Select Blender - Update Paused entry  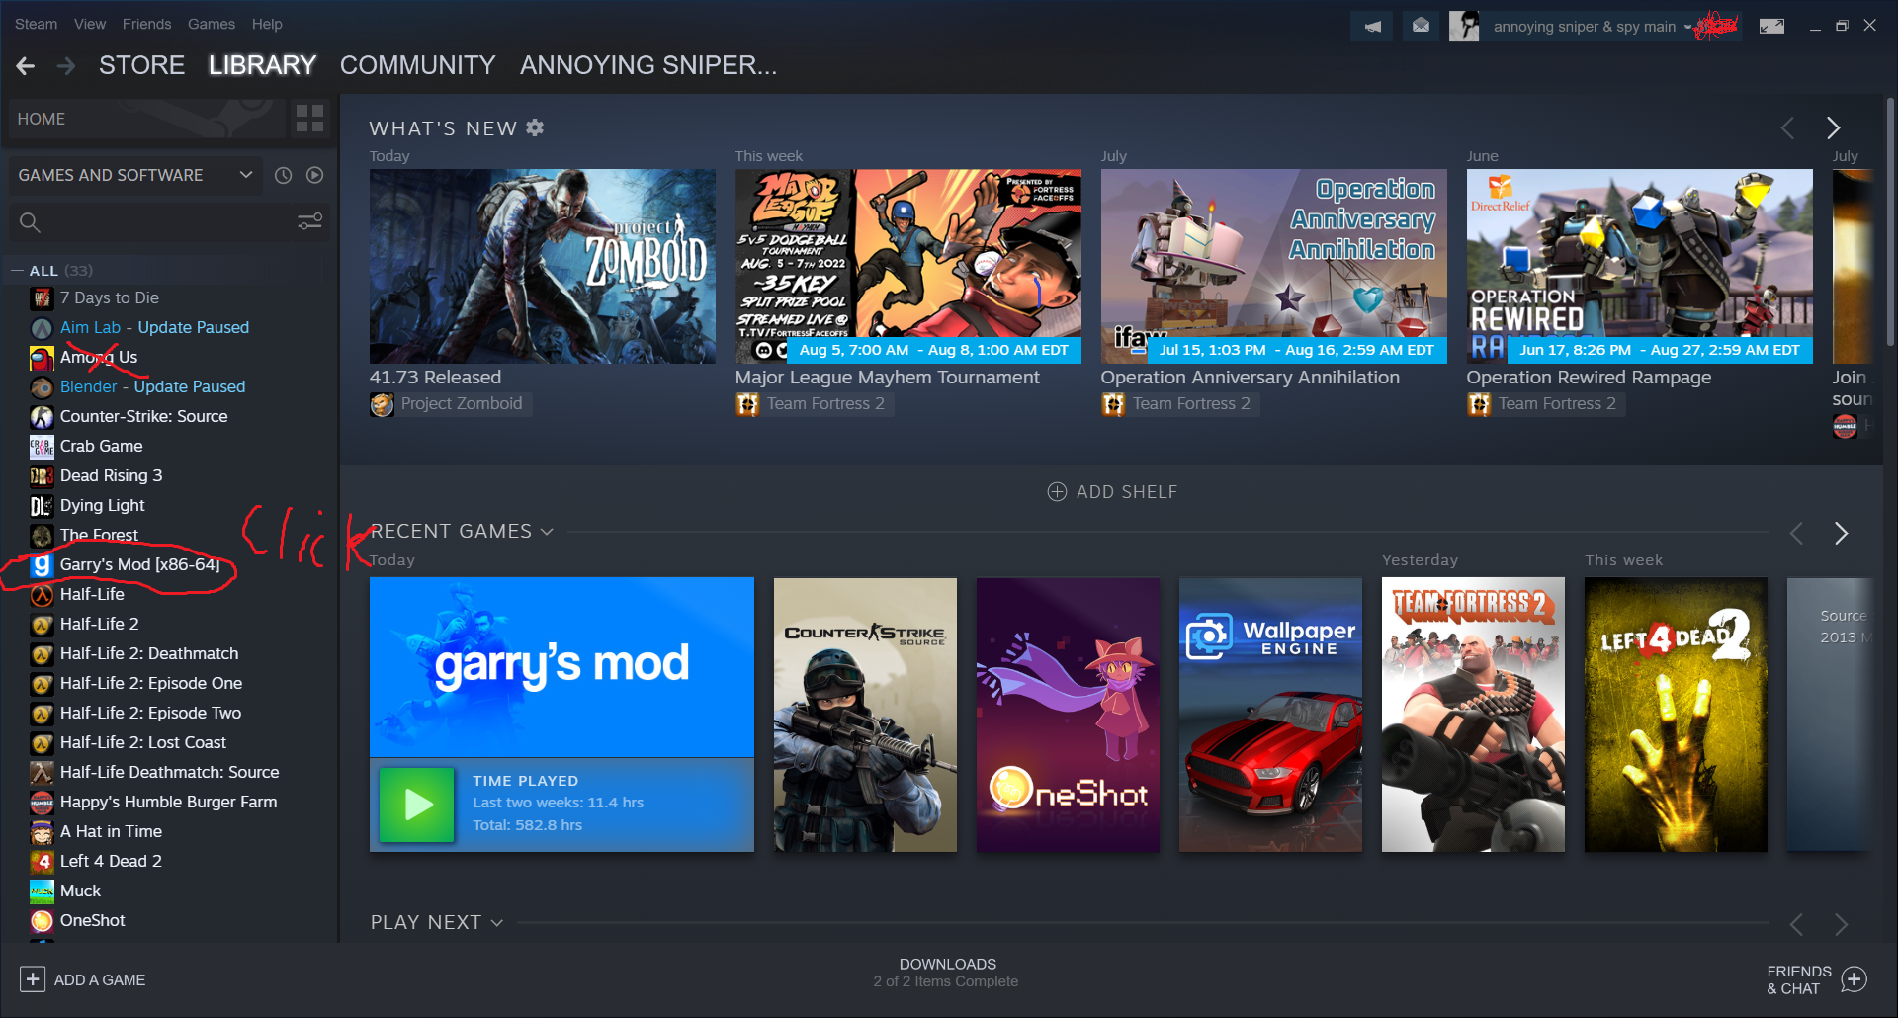point(152,387)
